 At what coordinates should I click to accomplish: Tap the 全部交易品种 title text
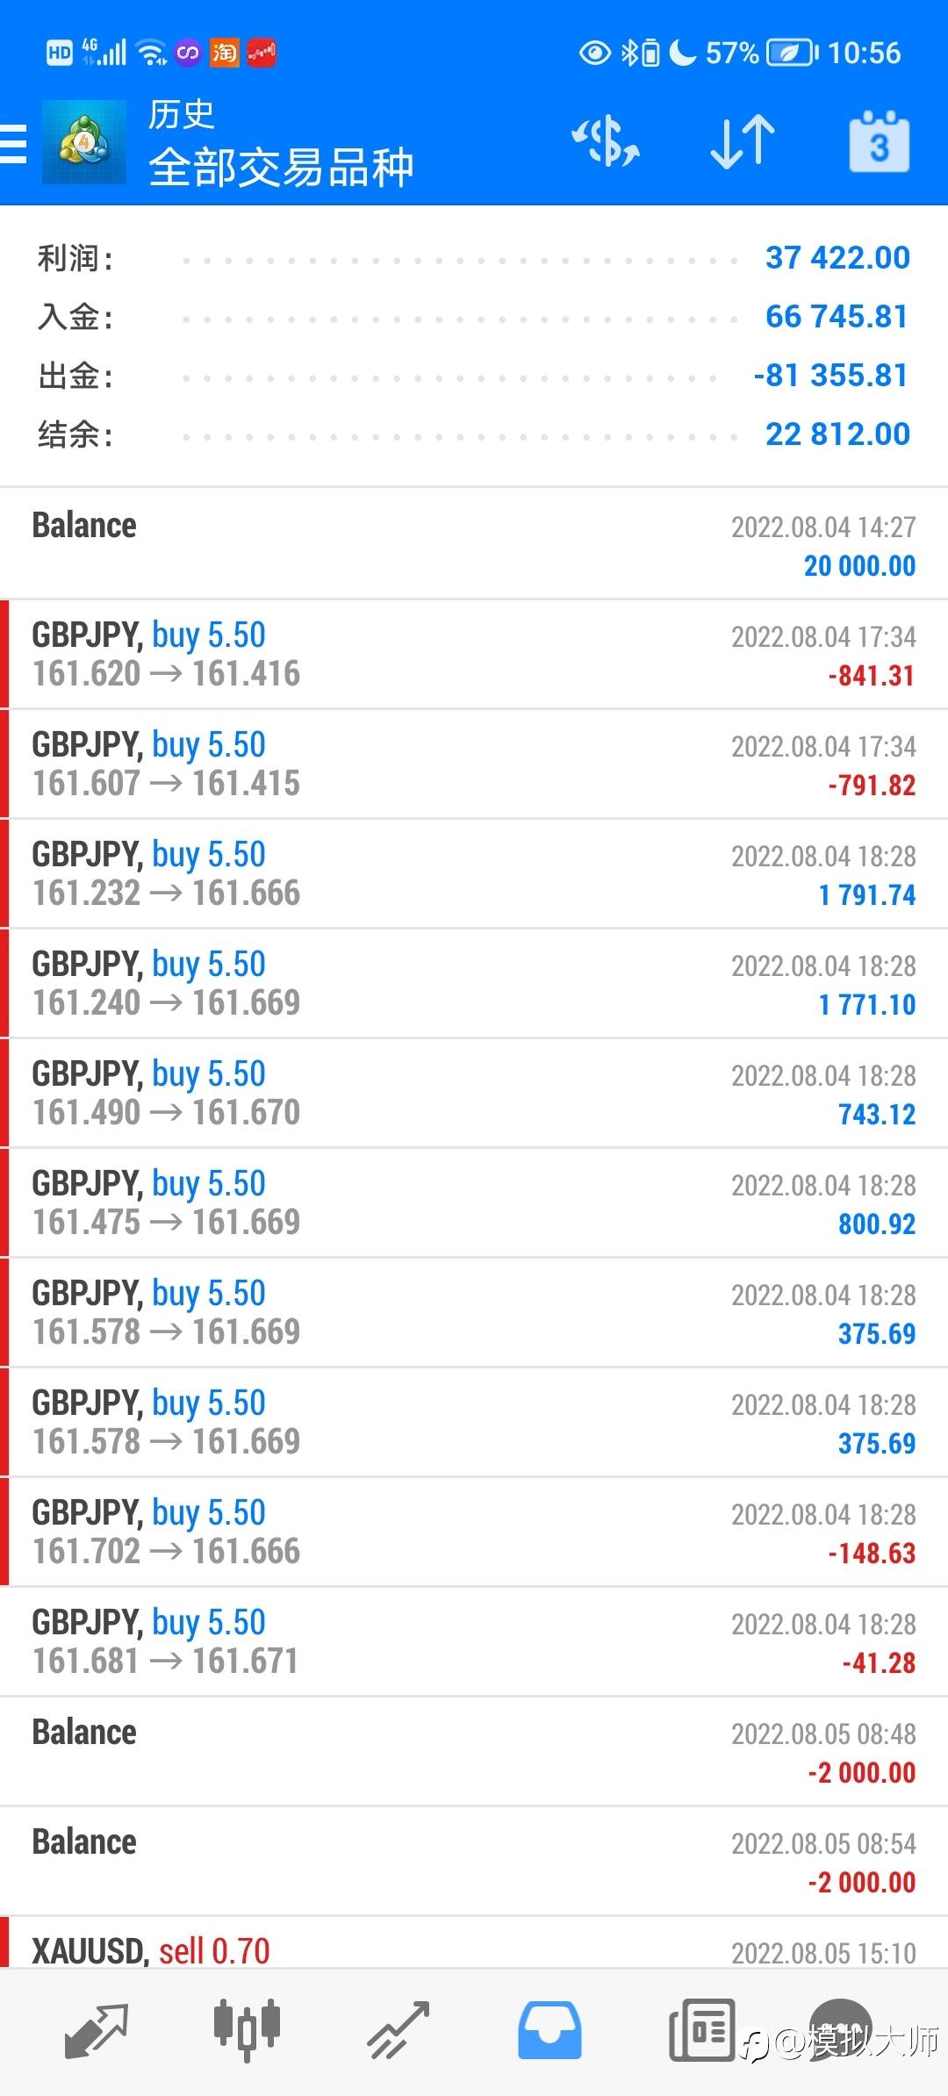(x=281, y=167)
